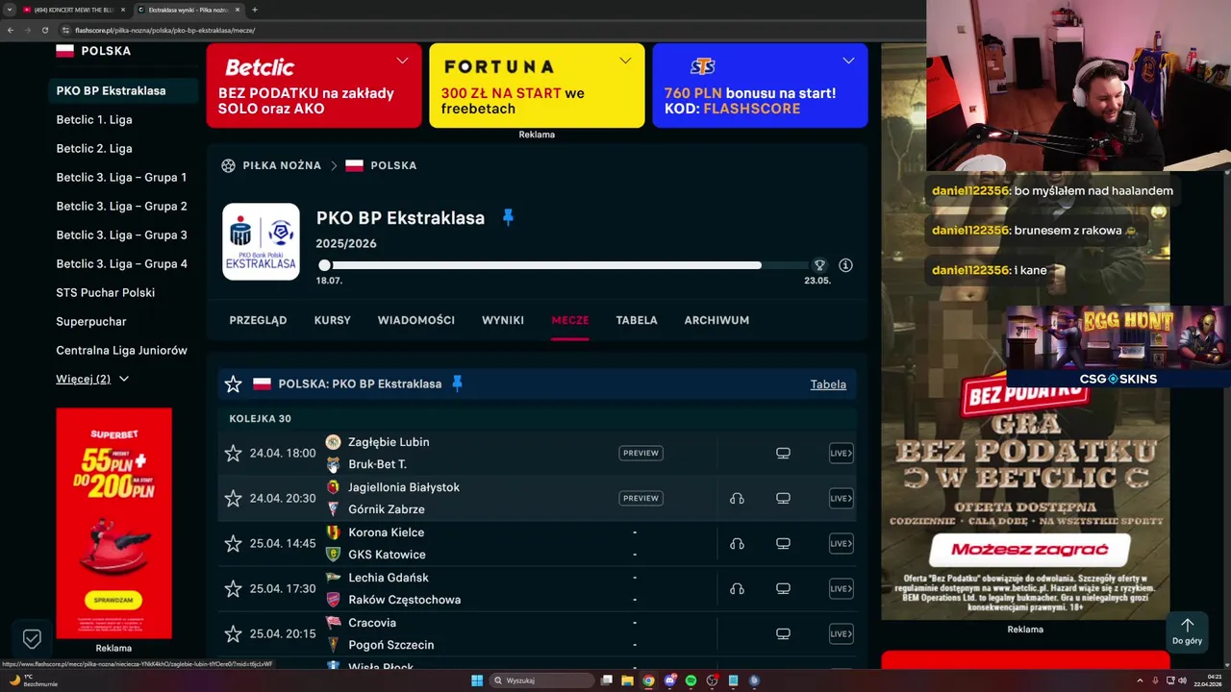Click the Windows taskbar search box
The height and width of the screenshot is (692, 1231).
click(x=542, y=680)
